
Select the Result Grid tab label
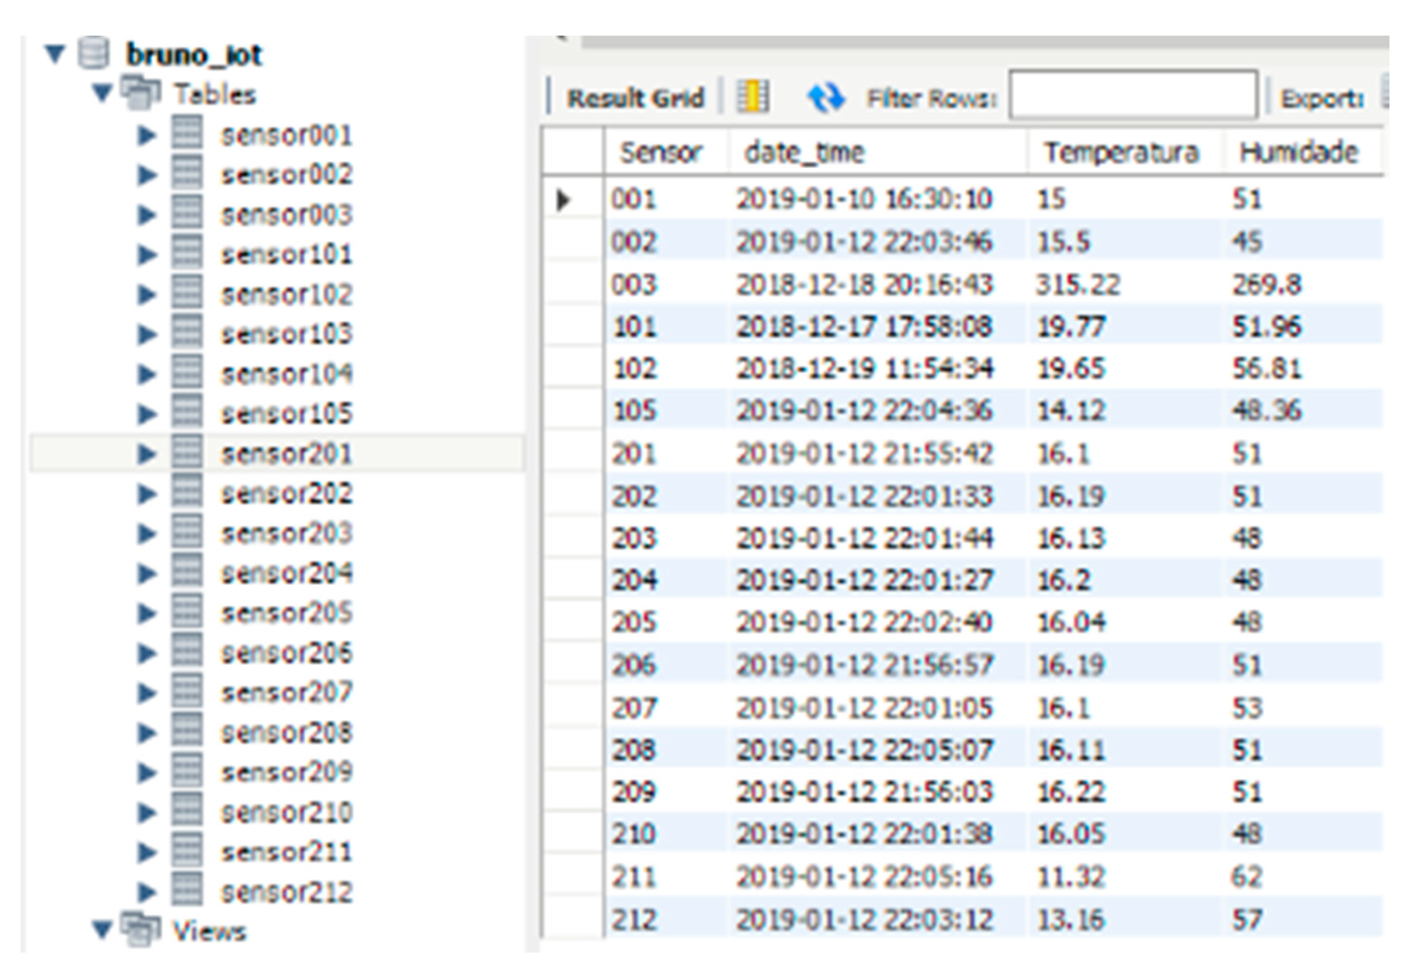click(x=635, y=97)
